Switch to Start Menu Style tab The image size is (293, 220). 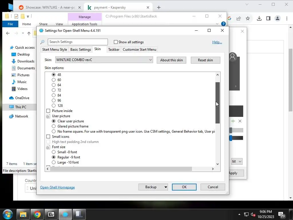coord(55,50)
